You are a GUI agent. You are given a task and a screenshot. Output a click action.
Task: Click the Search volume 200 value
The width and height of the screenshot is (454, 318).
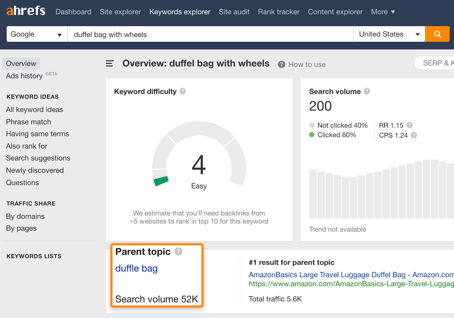(x=320, y=106)
